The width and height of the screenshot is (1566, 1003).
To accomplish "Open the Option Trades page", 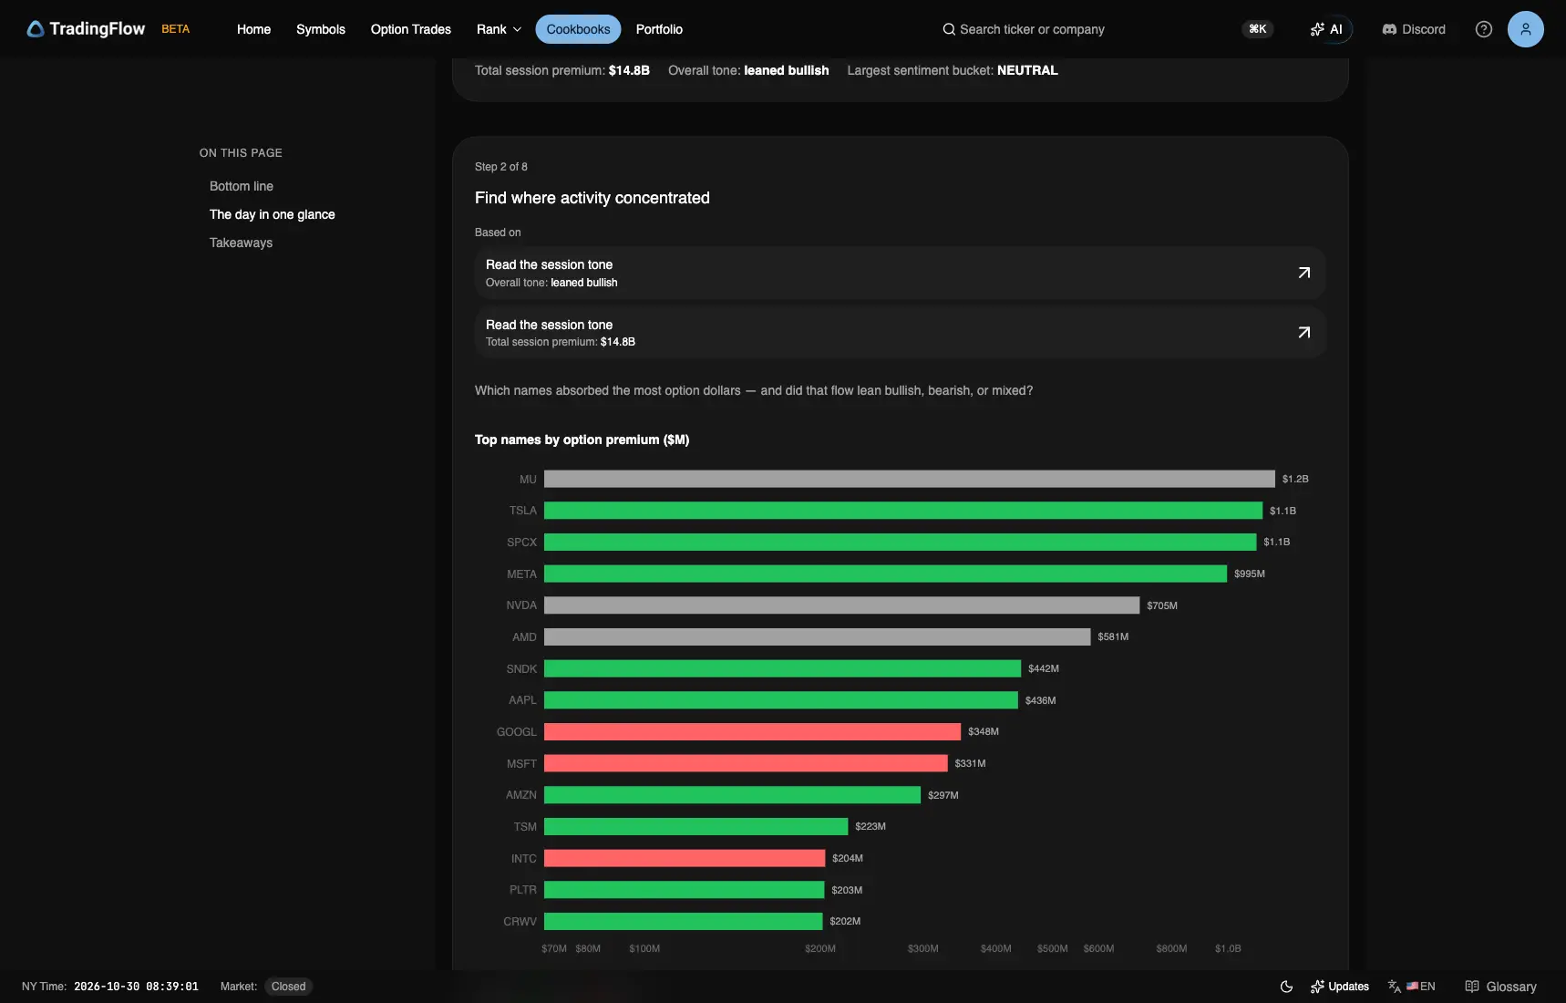I will (x=411, y=29).
